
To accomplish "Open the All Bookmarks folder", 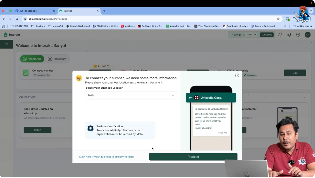I will point(302,26).
